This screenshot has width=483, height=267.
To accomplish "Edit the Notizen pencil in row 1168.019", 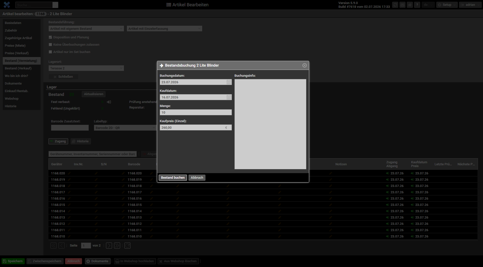I will 331,180.
